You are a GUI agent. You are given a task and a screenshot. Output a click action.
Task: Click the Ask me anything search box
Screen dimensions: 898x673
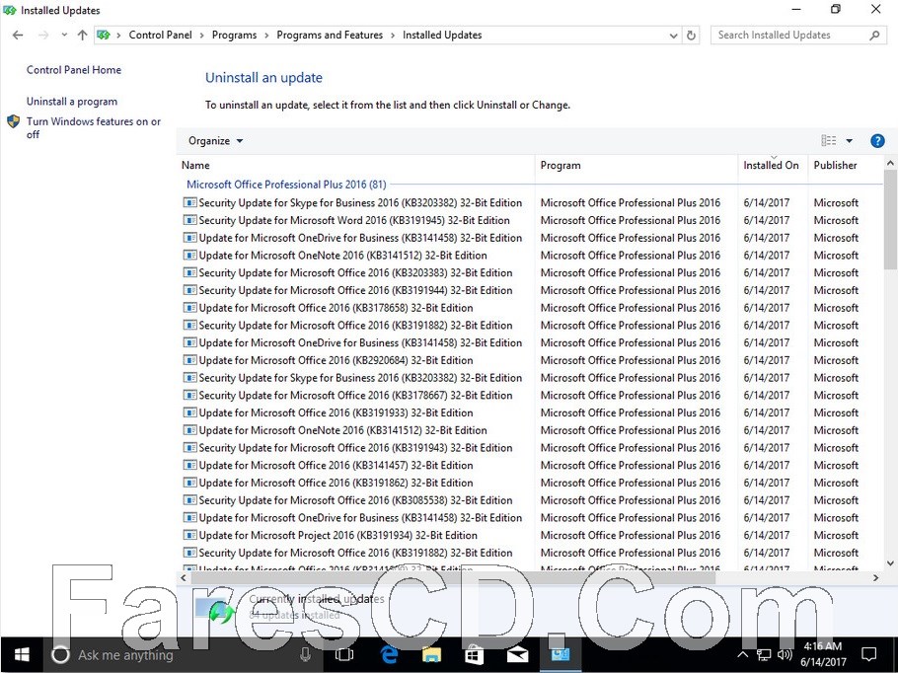183,654
